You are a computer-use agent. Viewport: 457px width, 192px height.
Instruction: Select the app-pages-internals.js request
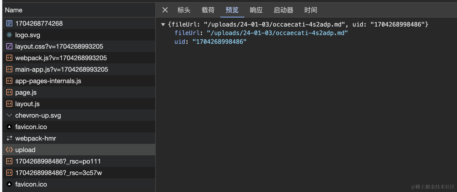(48, 81)
